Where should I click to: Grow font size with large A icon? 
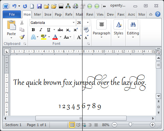click(x=79, y=37)
